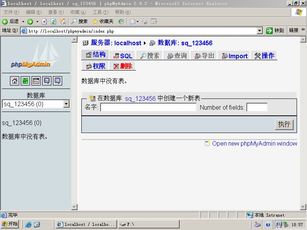Screen dimensions: 307x230
Task: Open the 编辑(E) Edit menu
Action: 34,12
